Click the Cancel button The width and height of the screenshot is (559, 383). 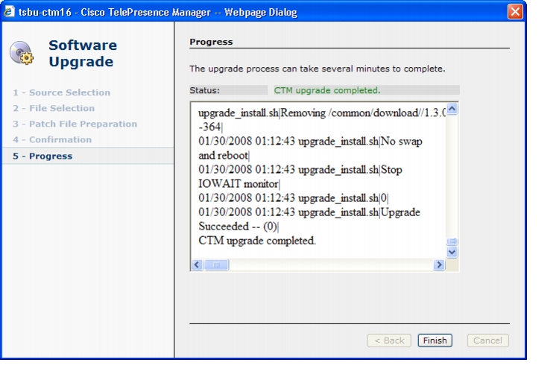(487, 341)
